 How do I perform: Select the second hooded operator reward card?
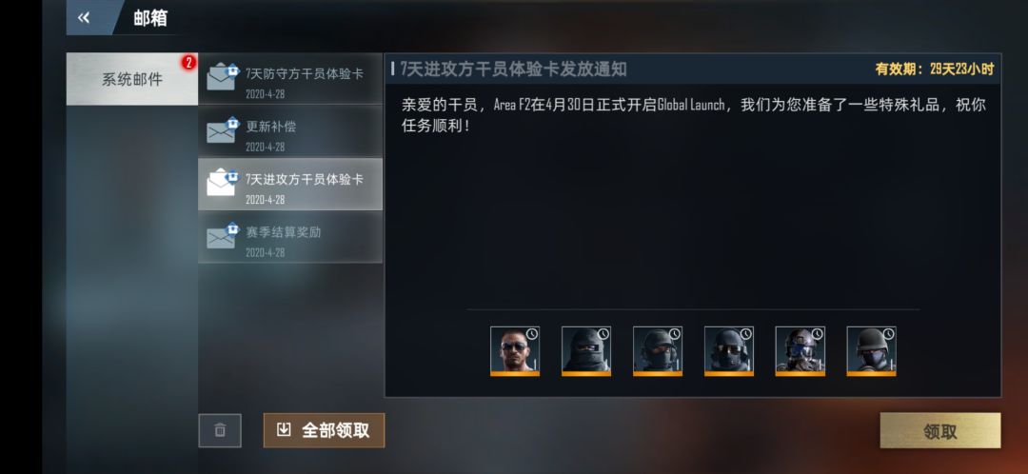pos(586,351)
